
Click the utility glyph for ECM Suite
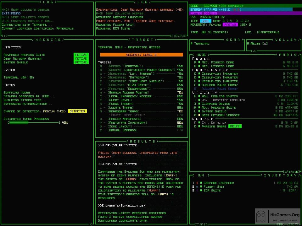197,191
